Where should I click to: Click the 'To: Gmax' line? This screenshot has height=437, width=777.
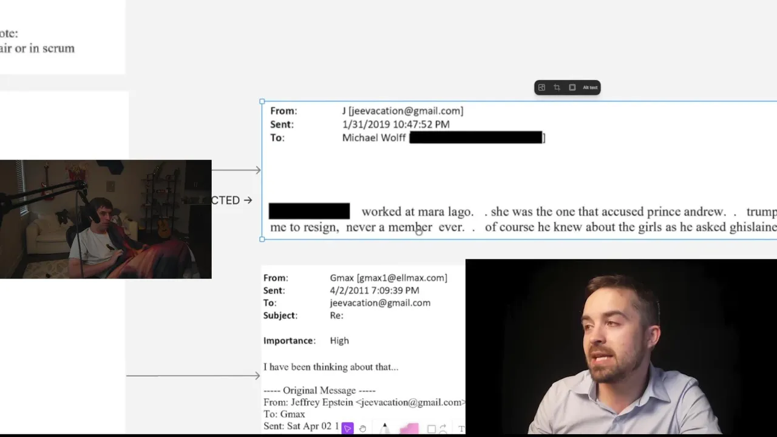click(x=284, y=414)
